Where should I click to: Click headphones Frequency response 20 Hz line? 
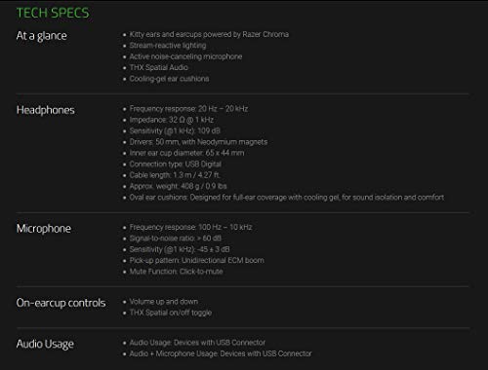pyautogui.click(x=188, y=109)
